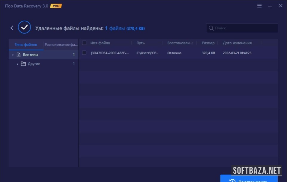This screenshot has width=287, height=182.
Task: Check the box for the 3DA71D5A file
Action: [84, 53]
